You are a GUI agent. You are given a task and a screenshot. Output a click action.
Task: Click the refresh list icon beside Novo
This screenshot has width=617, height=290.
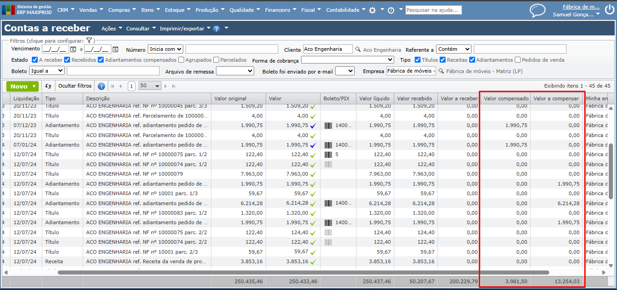pyautogui.click(x=48, y=86)
